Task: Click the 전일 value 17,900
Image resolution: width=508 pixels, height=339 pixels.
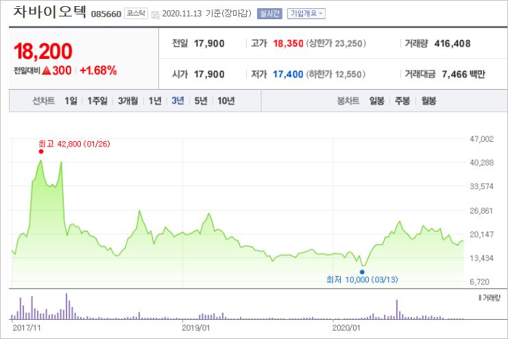Action: pos(209,43)
